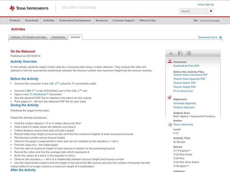Open the Where to Buy menu
This screenshot has height=172, width=230.
147,20
